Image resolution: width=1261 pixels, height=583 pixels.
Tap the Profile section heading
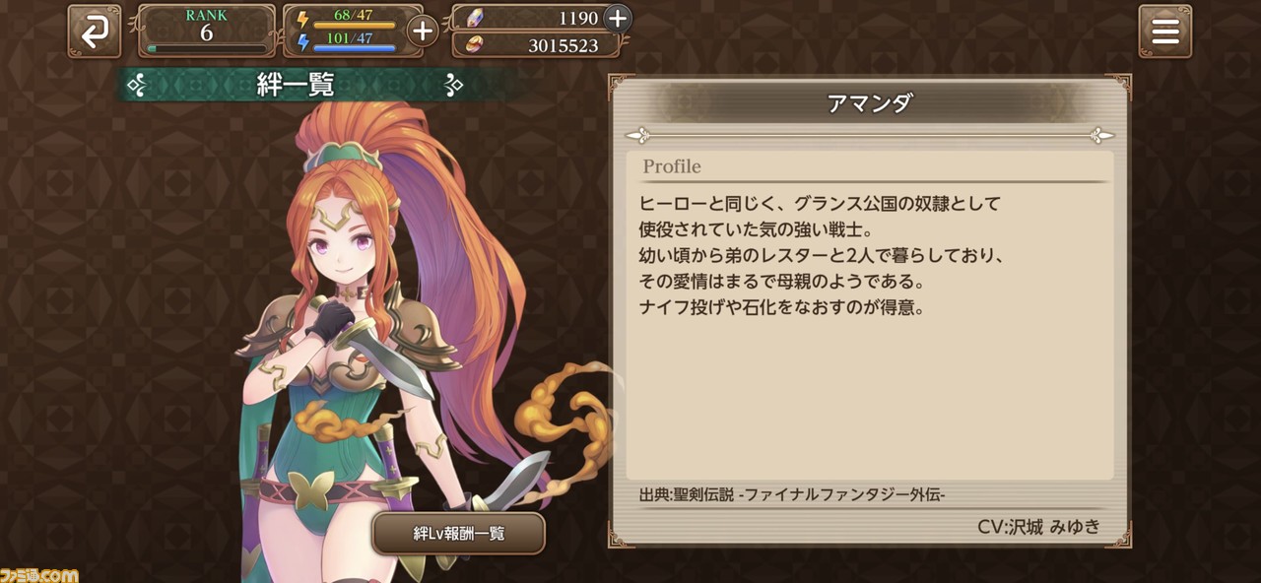672,166
